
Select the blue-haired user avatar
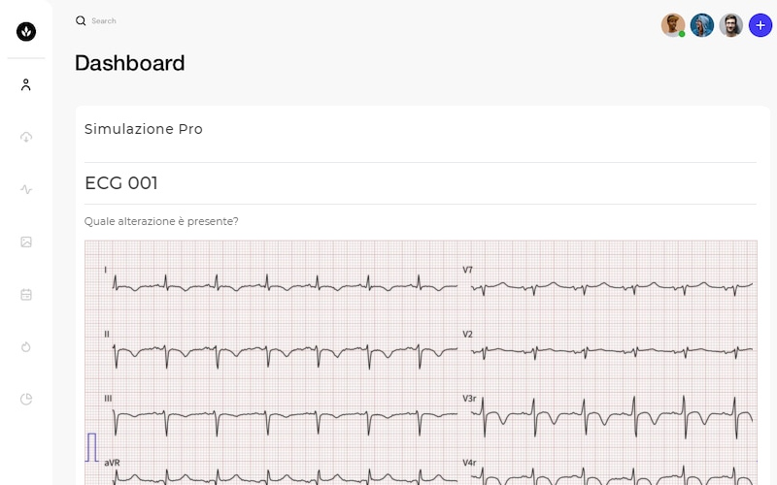pyautogui.click(x=702, y=25)
